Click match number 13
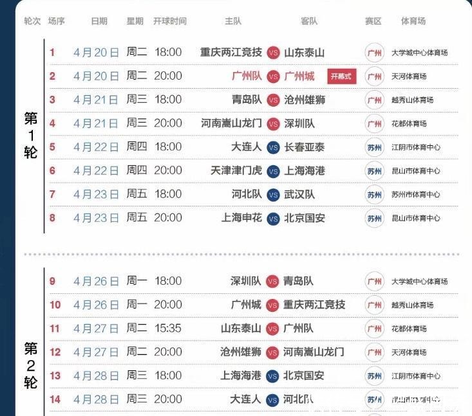This screenshot has width=472, height=416. pyautogui.click(x=55, y=376)
